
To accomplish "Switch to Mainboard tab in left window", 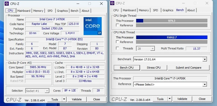I will click(x=24, y=11).
